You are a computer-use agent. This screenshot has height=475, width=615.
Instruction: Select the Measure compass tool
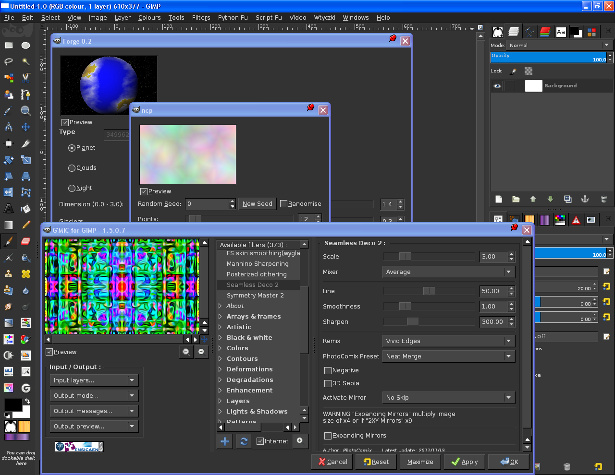coord(9,127)
